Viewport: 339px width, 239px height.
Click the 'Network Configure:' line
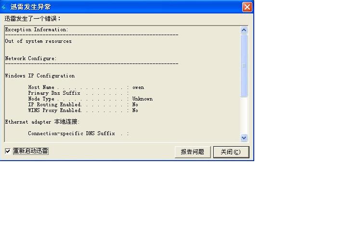click(x=31, y=58)
